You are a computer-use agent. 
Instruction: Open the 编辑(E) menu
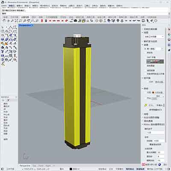pos(12,6)
